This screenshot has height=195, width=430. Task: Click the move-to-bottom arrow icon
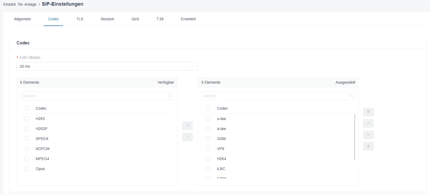click(x=368, y=146)
